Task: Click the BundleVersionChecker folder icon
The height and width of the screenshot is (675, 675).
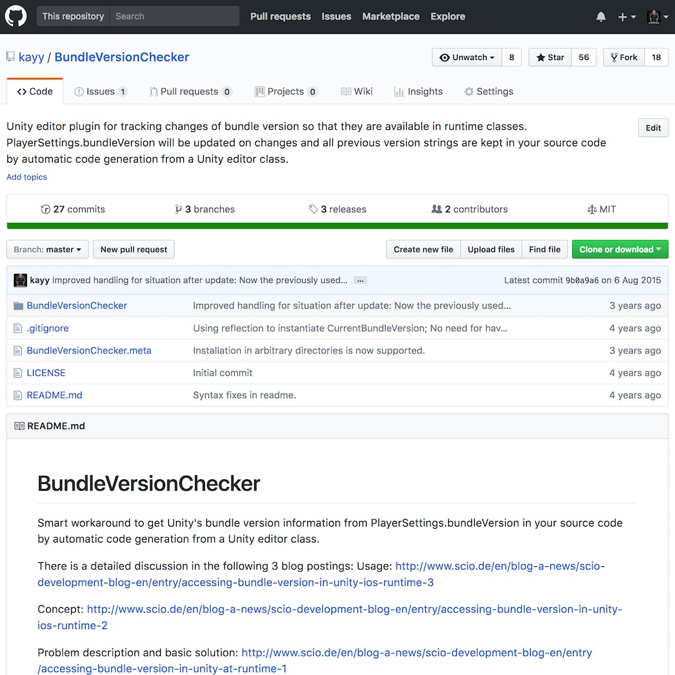Action: pos(19,305)
